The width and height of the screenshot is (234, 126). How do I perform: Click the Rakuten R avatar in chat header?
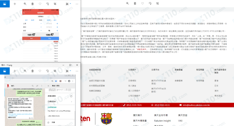(x=8, y=86)
